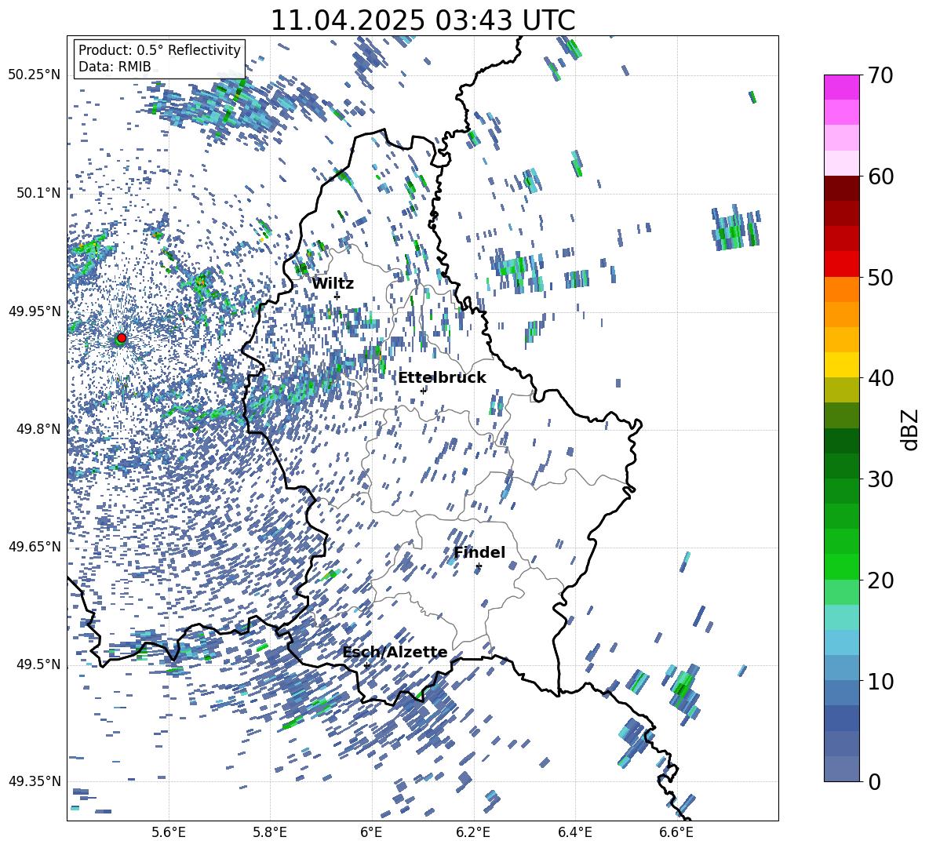Click the bright green 20 dBZ colorbar segment
Image resolution: width=929 pixels, height=848 pixels.
point(841,566)
